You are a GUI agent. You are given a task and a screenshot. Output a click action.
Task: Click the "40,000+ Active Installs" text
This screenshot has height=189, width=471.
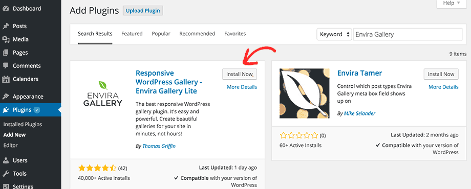point(104,178)
